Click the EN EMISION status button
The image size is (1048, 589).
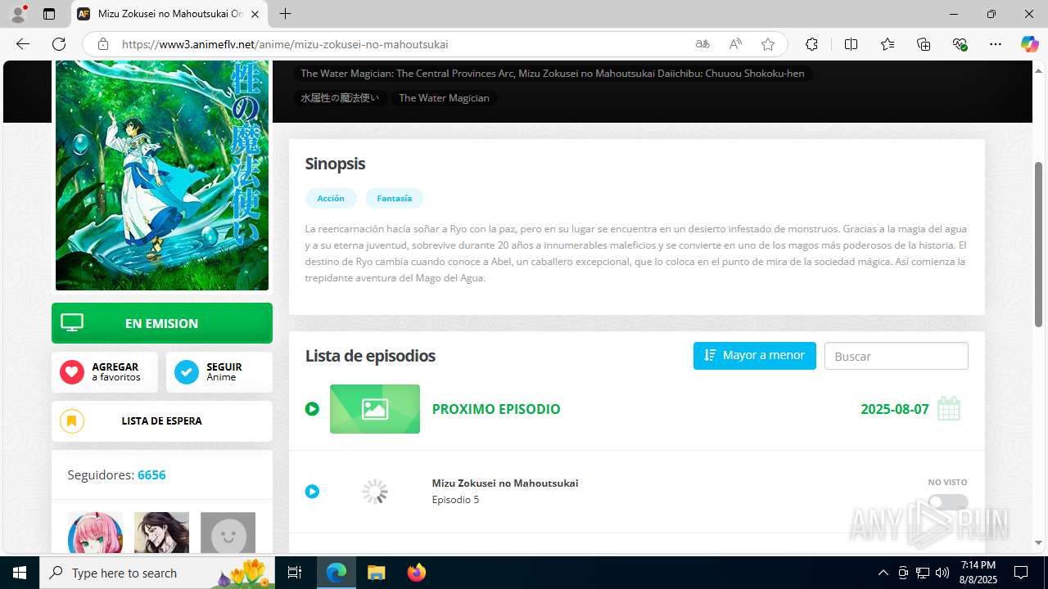(162, 323)
